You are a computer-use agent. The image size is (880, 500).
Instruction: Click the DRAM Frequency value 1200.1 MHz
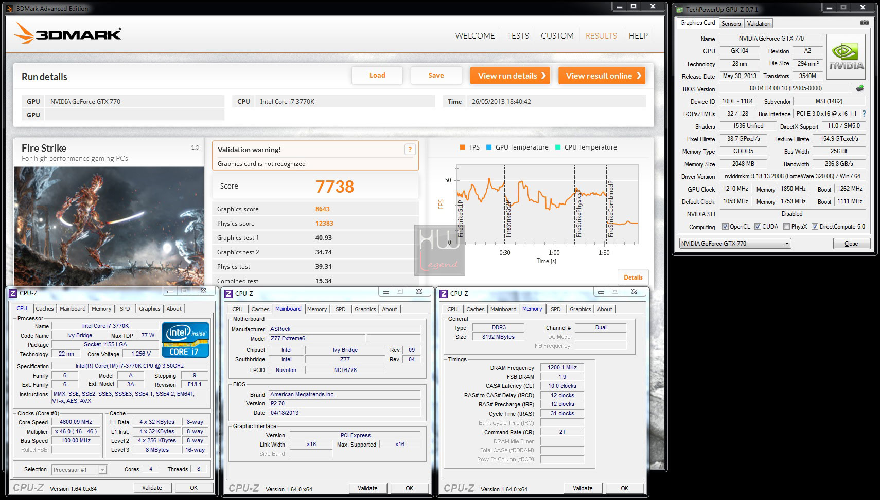click(x=562, y=368)
